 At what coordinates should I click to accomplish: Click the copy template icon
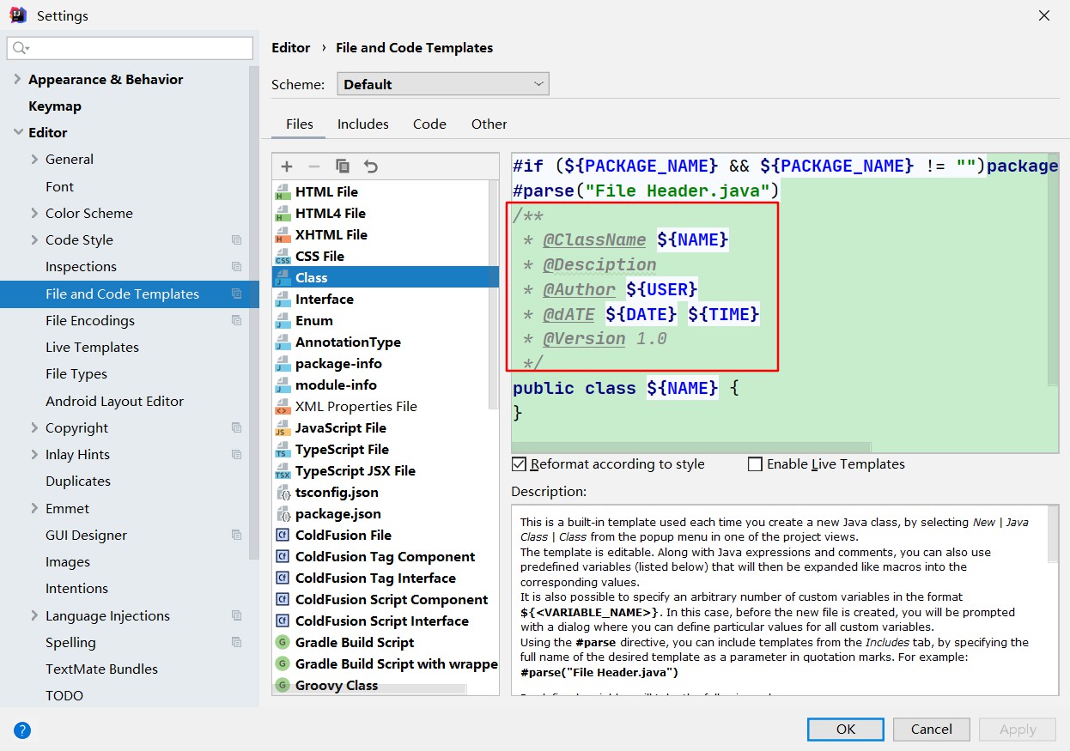(x=343, y=167)
